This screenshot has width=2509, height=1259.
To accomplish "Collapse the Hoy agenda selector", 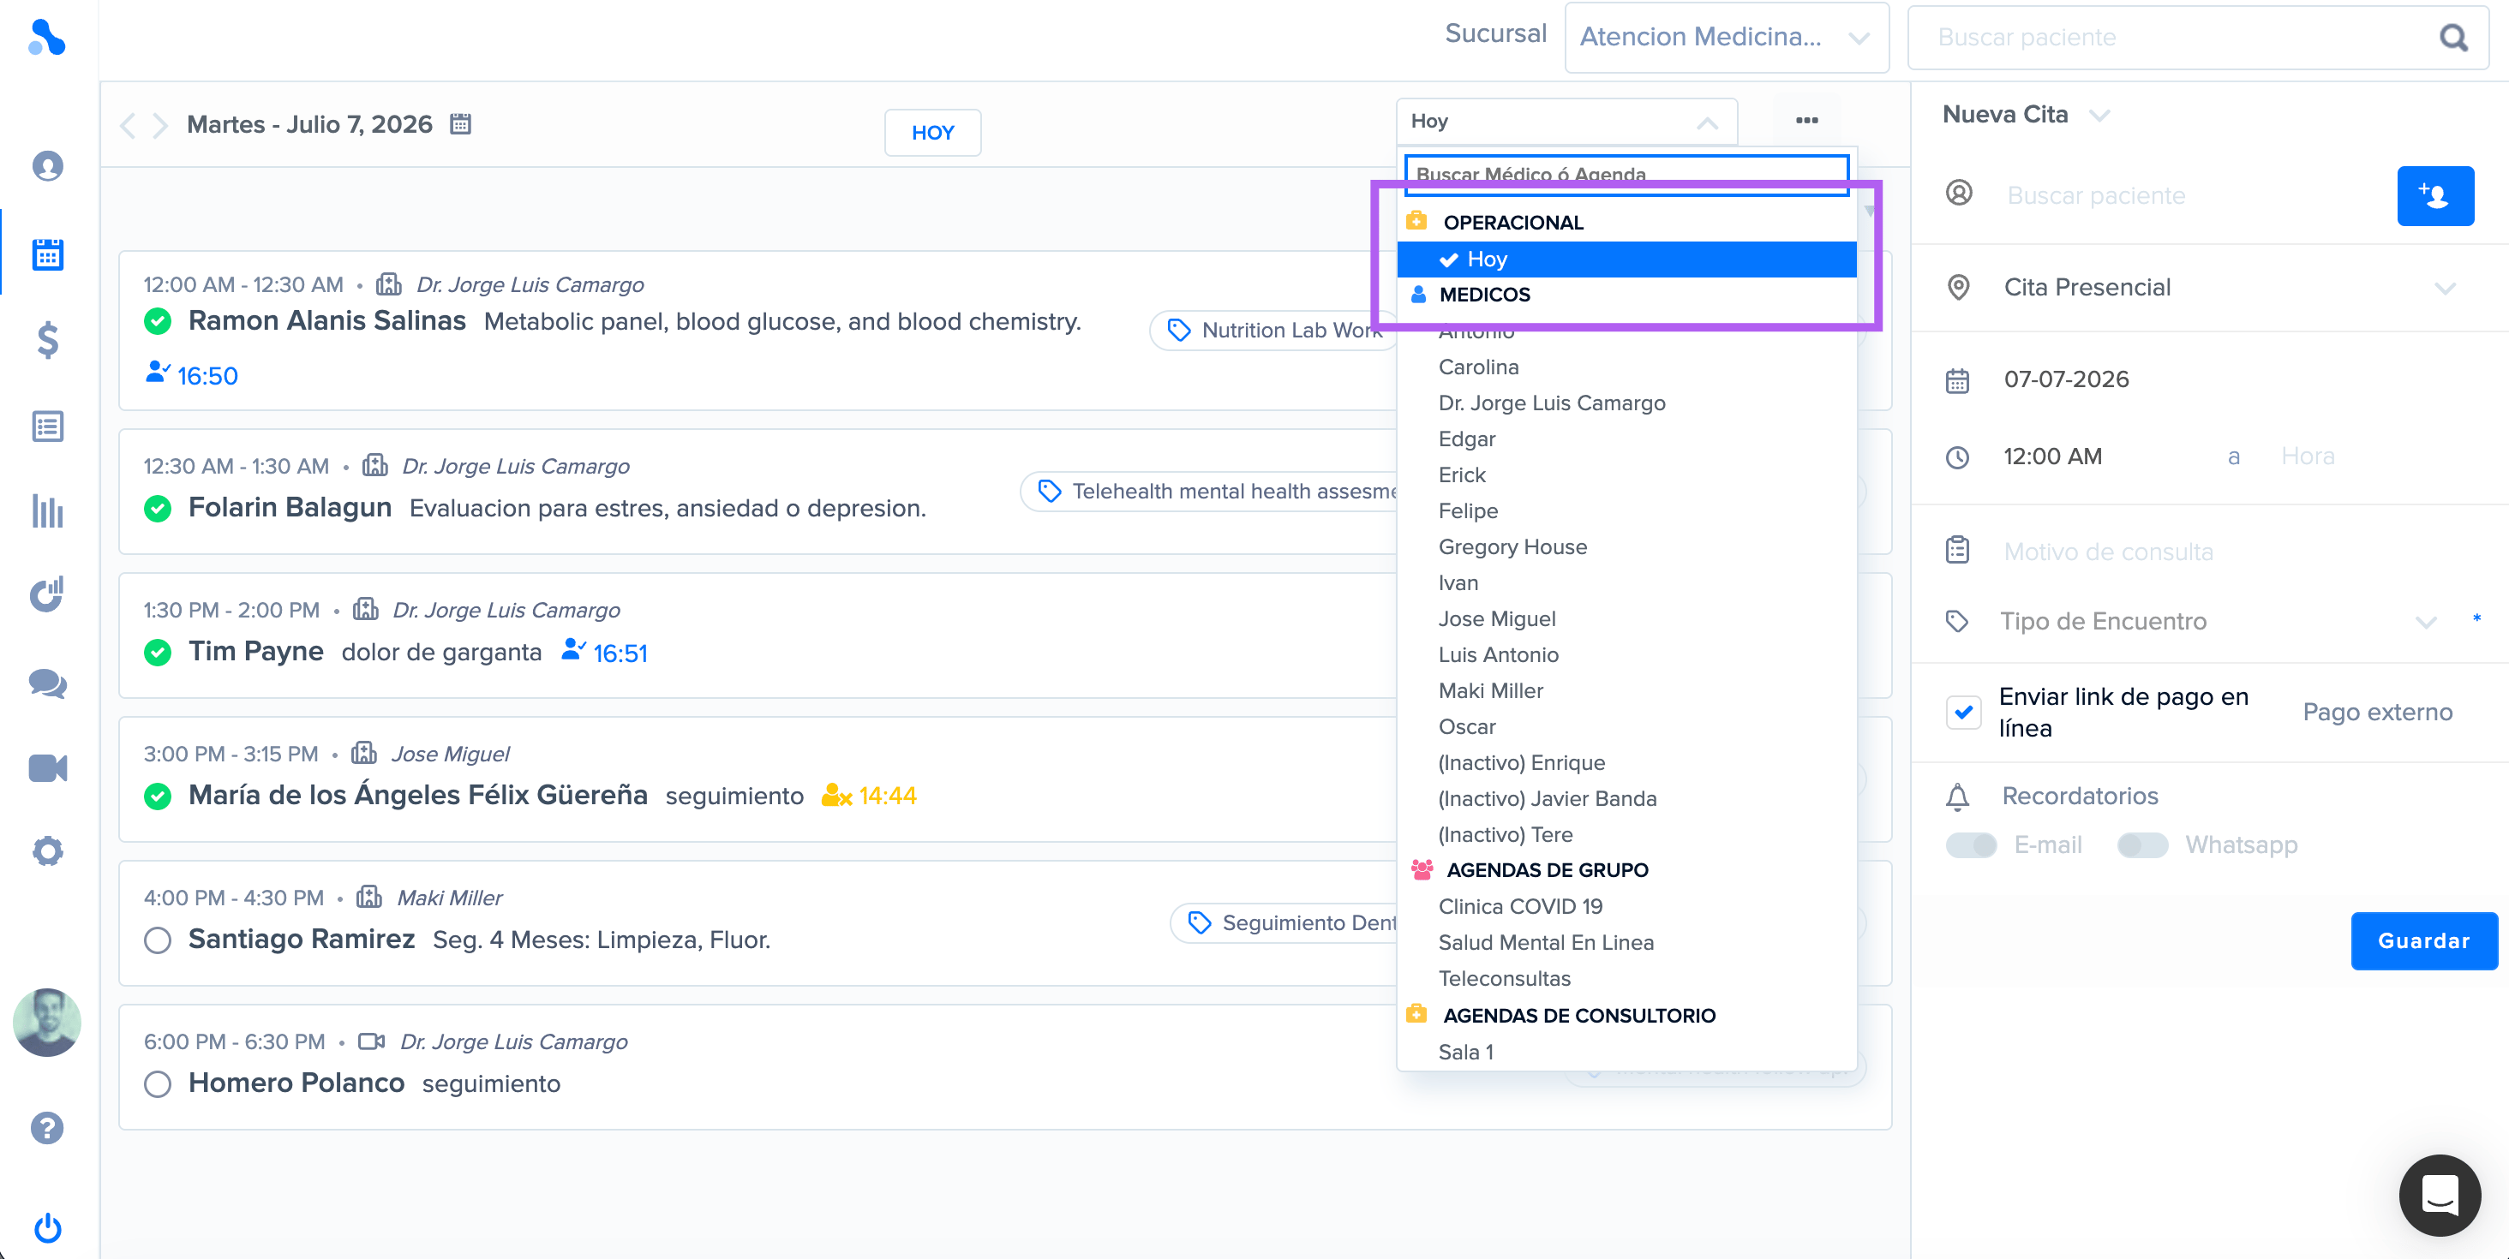I will tap(1566, 121).
